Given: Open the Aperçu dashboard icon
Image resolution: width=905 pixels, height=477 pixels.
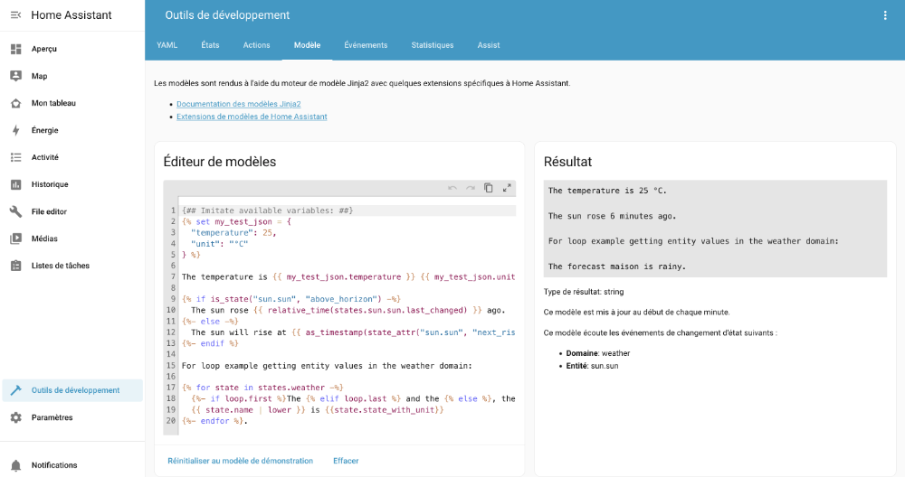Looking at the screenshot, I should pos(15,49).
